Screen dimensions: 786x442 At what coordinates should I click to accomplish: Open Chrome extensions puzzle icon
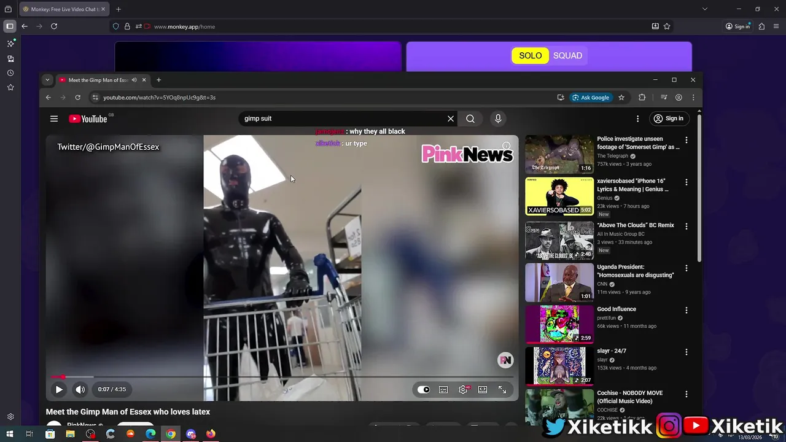[642, 98]
